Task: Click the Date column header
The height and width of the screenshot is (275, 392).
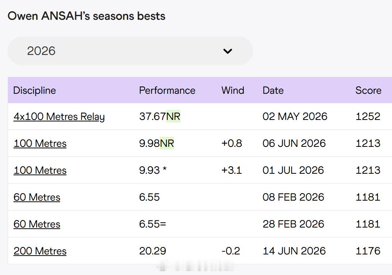Action: [273, 90]
